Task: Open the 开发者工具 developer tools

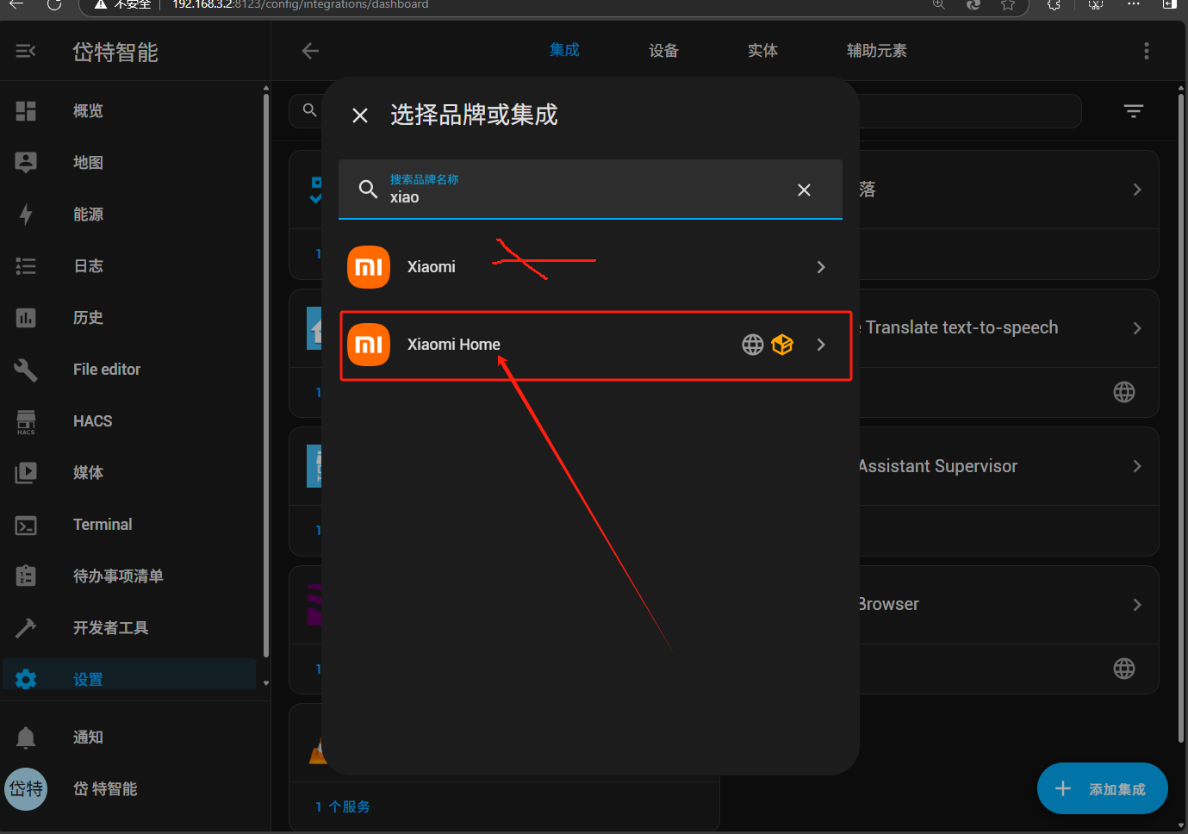Action: point(110,628)
